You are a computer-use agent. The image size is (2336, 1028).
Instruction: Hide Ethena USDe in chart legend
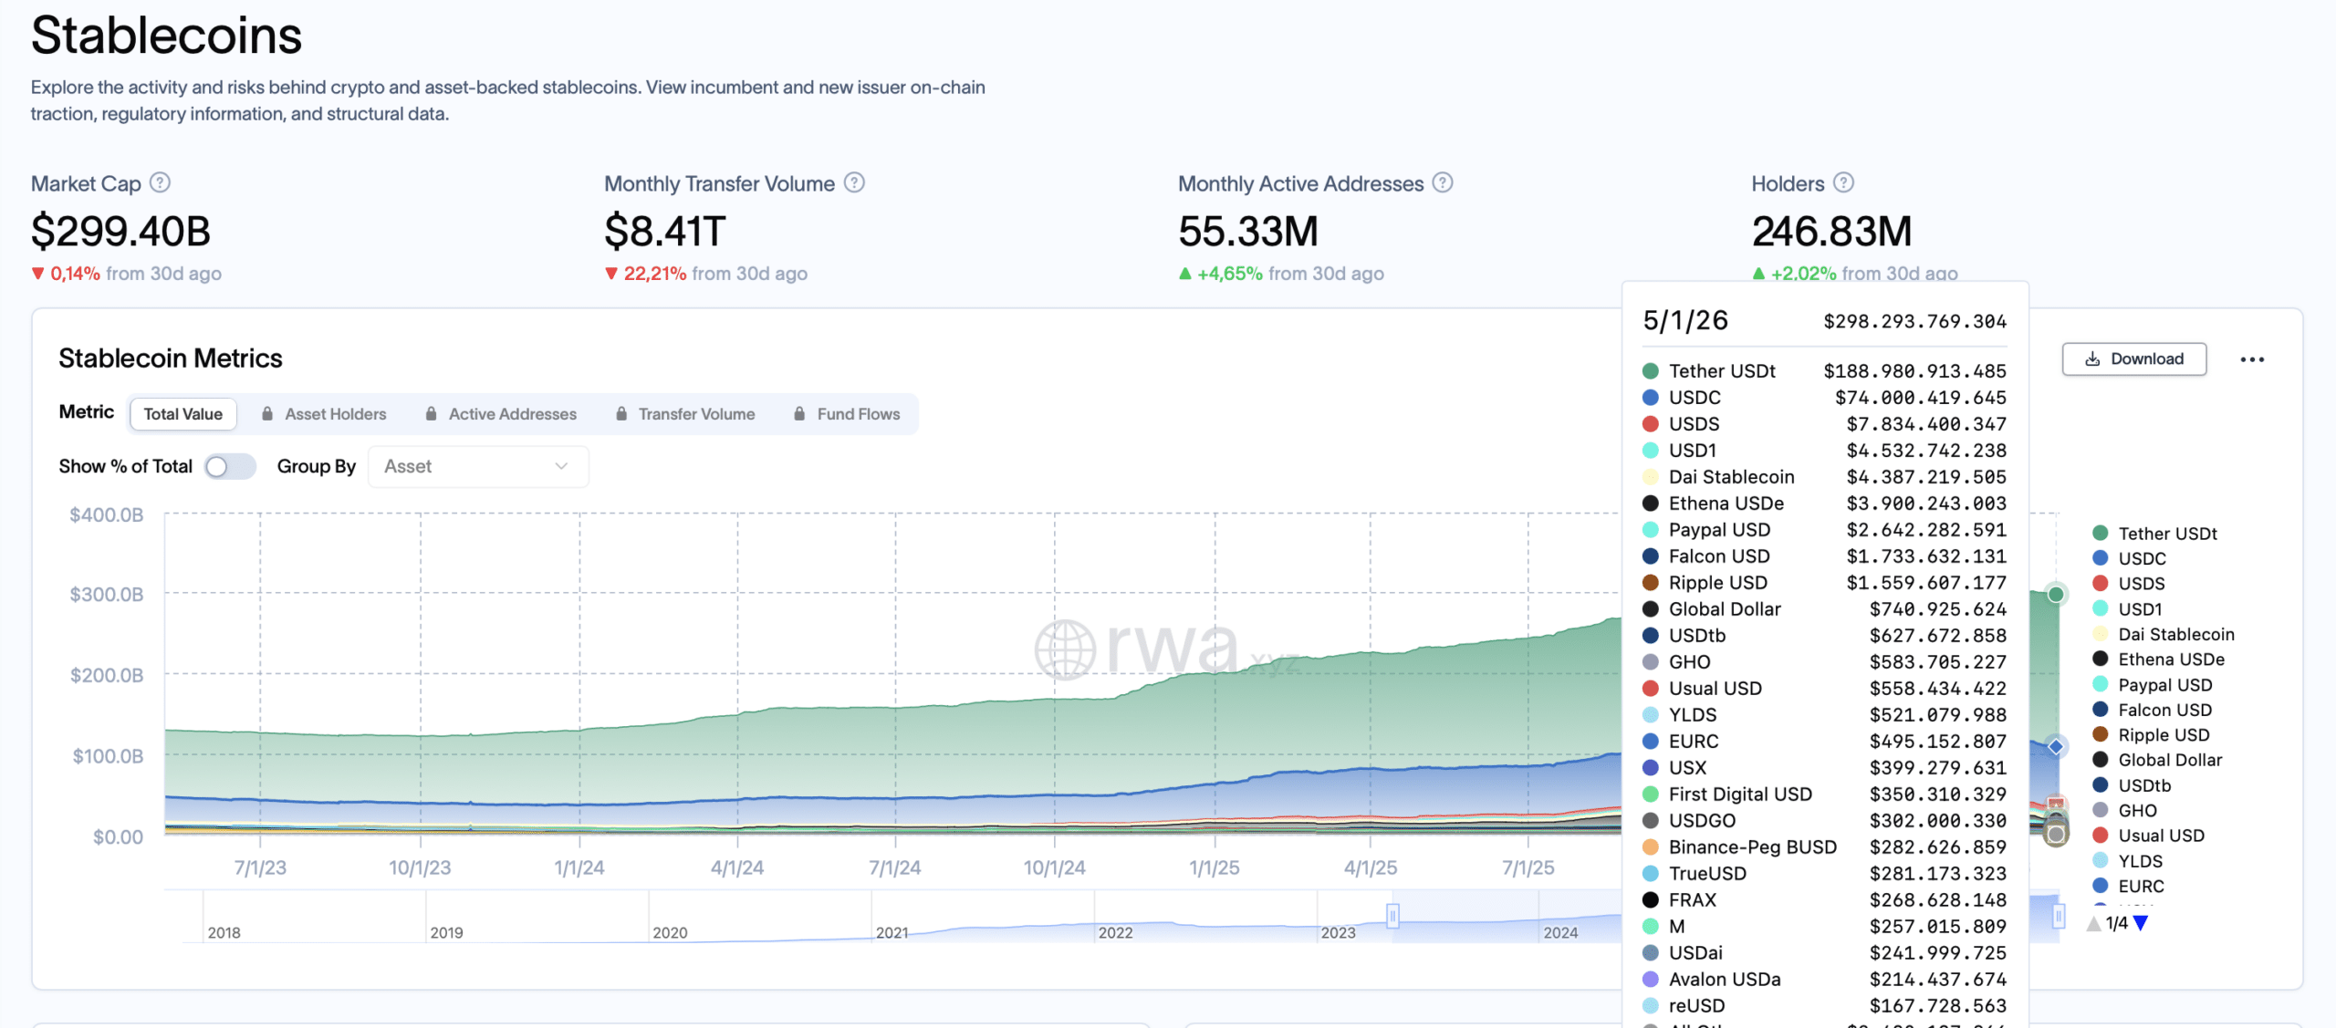(x=2159, y=659)
